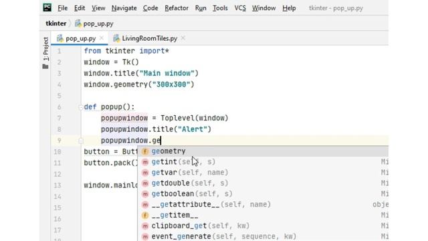Image resolution: width=428 pixels, height=241 pixels.
Task: Click line number 5 in the gutter
Action: point(60,96)
